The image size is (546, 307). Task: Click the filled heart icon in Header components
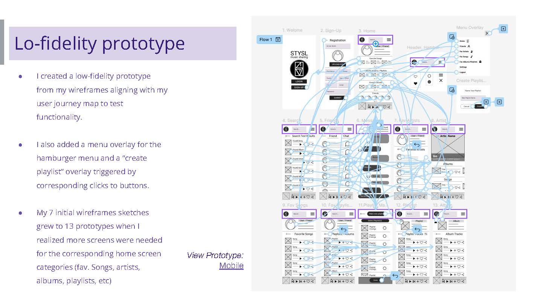coord(415,84)
